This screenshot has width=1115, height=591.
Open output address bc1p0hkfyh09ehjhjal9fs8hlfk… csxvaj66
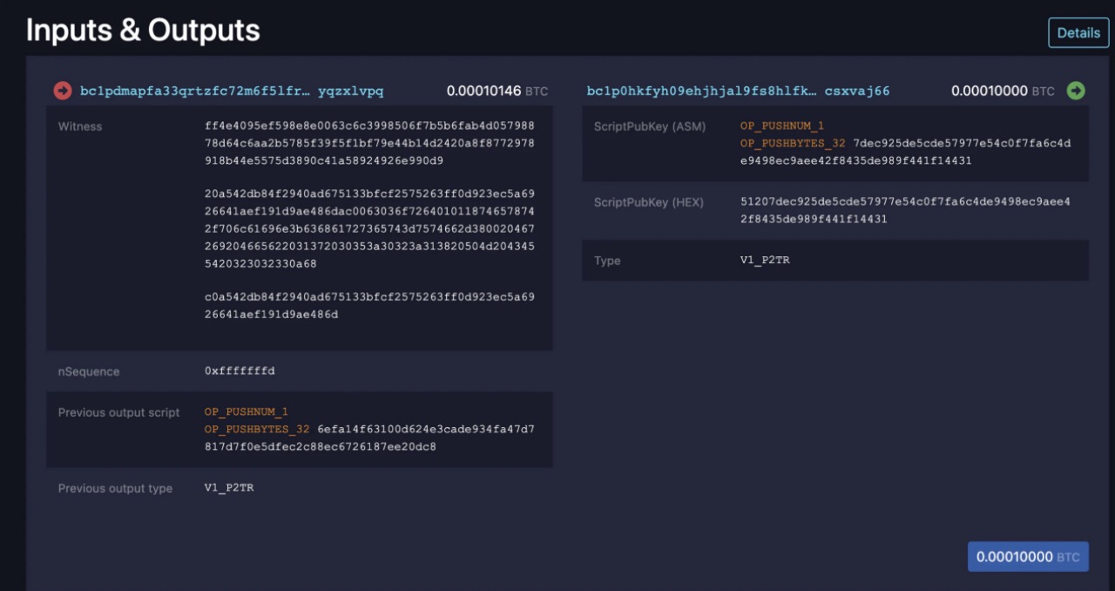[x=738, y=91]
